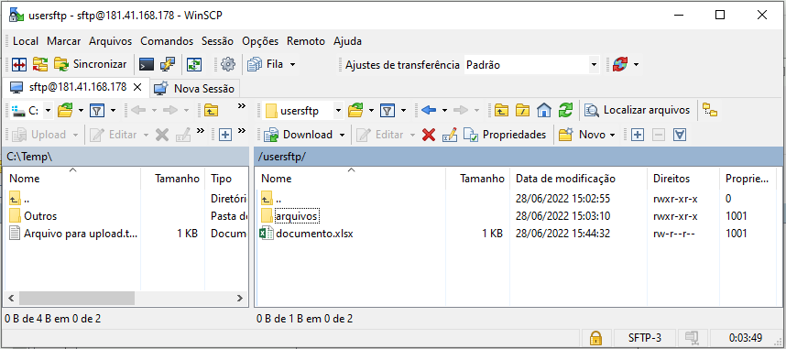Open the Nova Sessão tab
786x349 pixels.
coord(194,89)
